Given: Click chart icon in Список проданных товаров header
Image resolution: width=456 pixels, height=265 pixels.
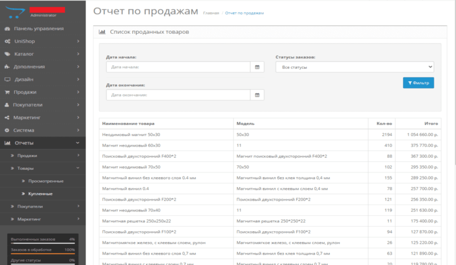Looking at the screenshot, I should pos(102,32).
